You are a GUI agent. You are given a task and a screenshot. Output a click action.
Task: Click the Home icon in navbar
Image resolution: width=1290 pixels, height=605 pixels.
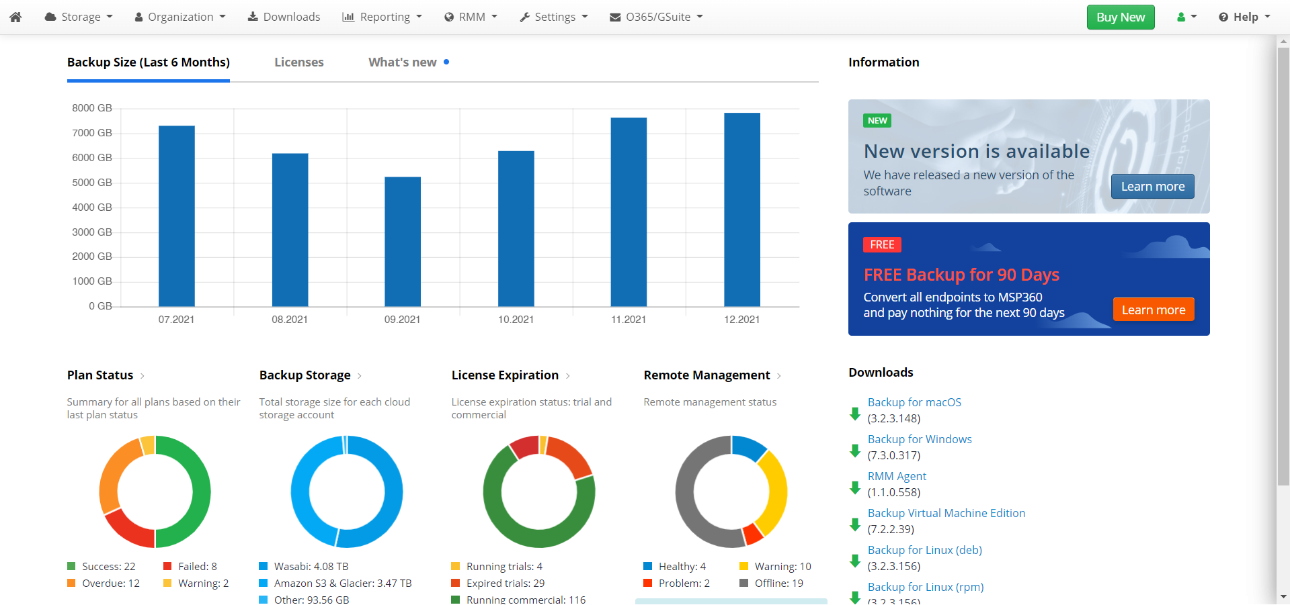15,17
